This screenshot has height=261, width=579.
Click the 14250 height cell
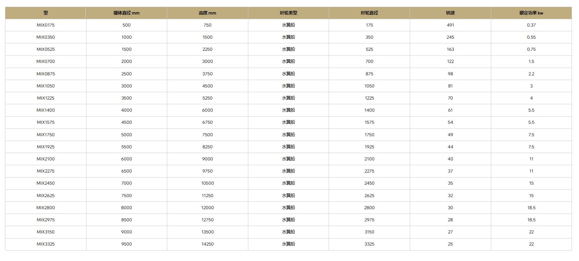207,244
